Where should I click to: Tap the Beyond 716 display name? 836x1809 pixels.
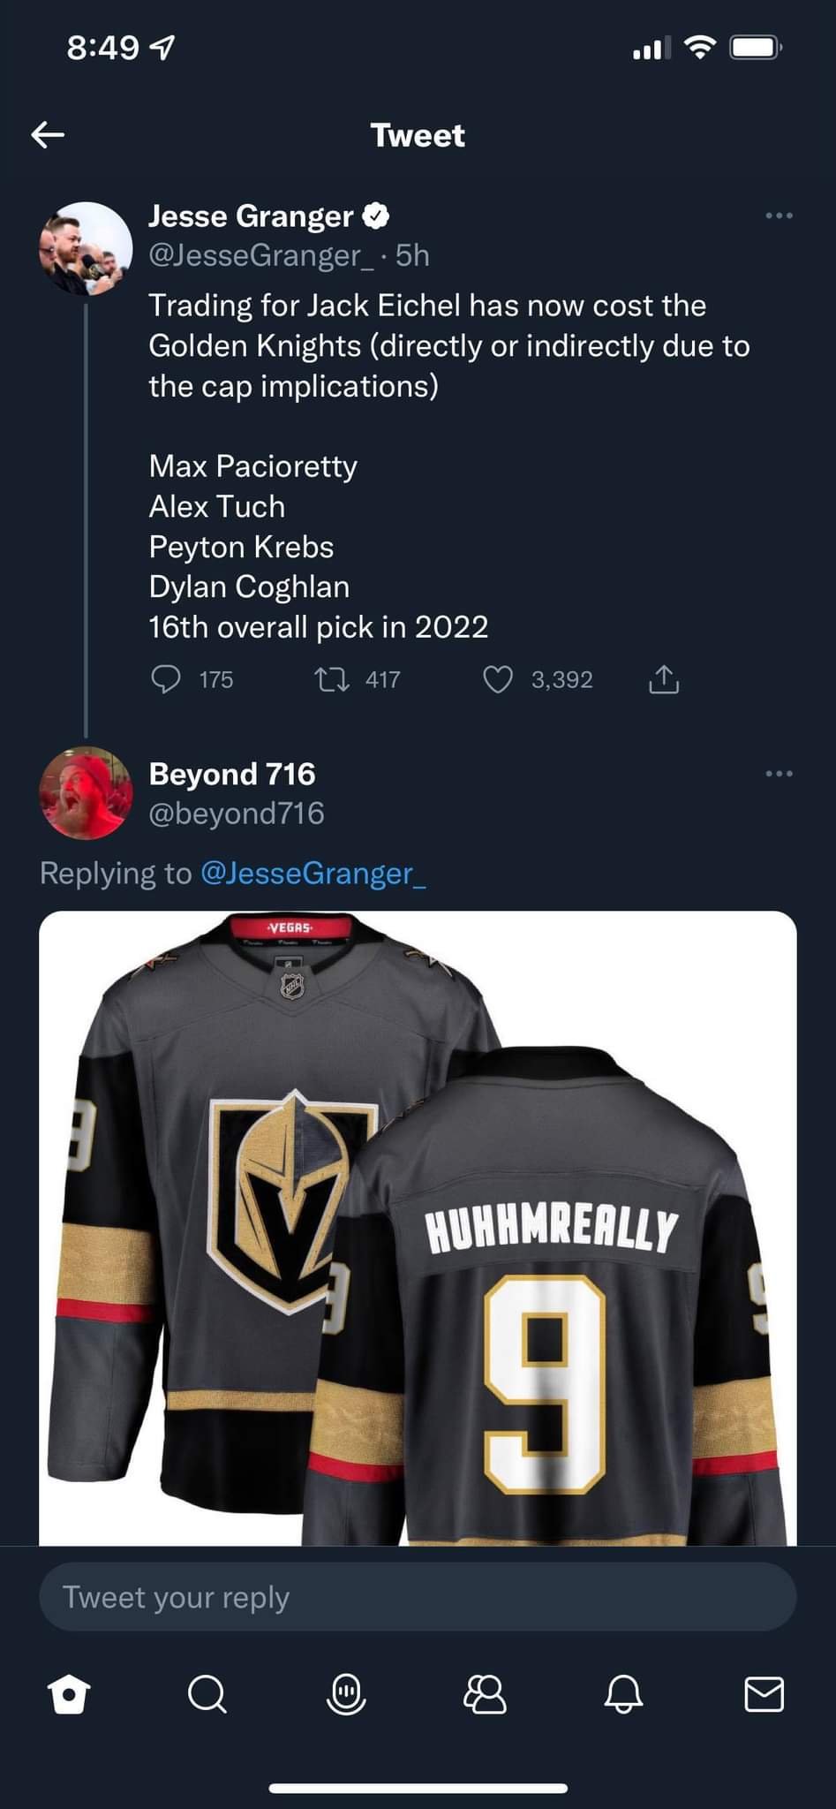tap(232, 774)
